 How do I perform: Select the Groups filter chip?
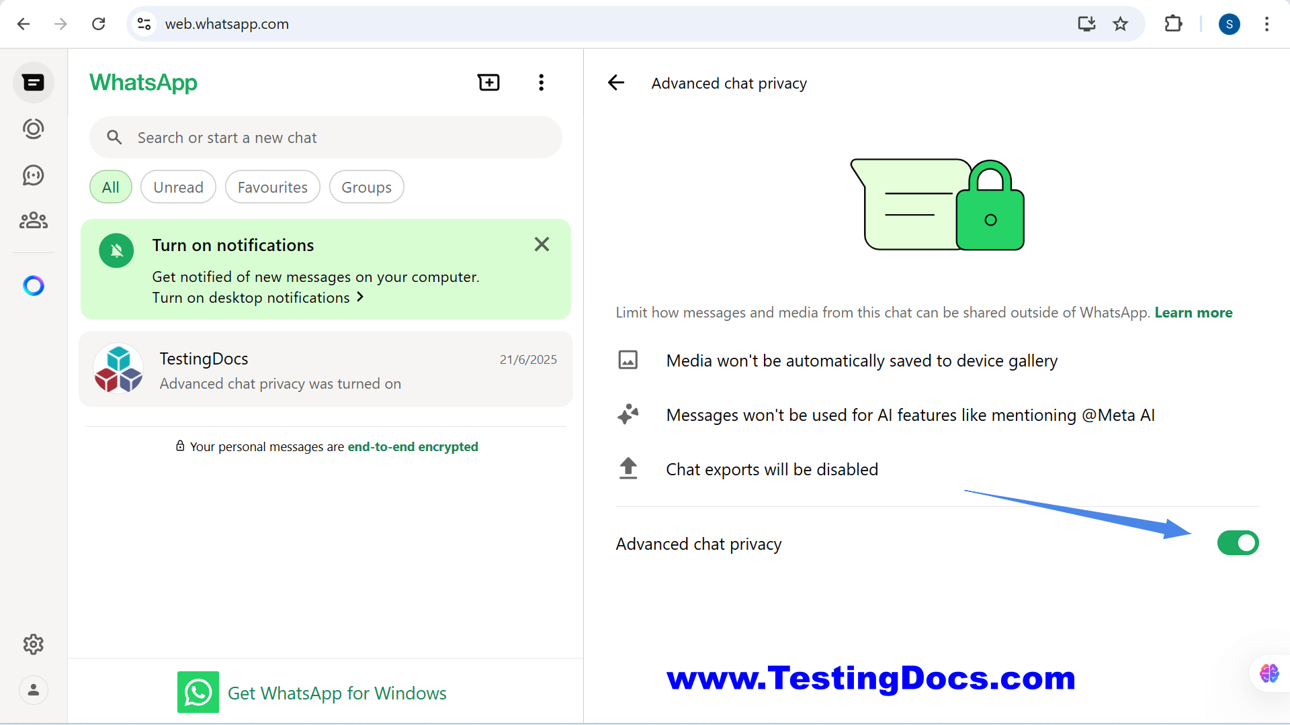(366, 187)
